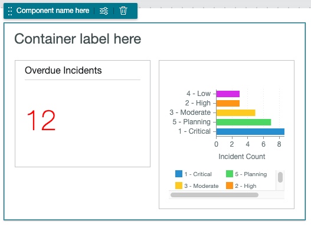Click the legend's vertical scrollbar thumb
The width and height of the screenshot is (311, 225).
click(280, 177)
